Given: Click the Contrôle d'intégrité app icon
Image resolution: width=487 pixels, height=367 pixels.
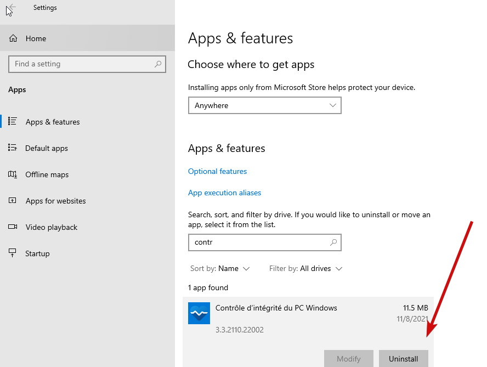Looking at the screenshot, I should 199,313.
